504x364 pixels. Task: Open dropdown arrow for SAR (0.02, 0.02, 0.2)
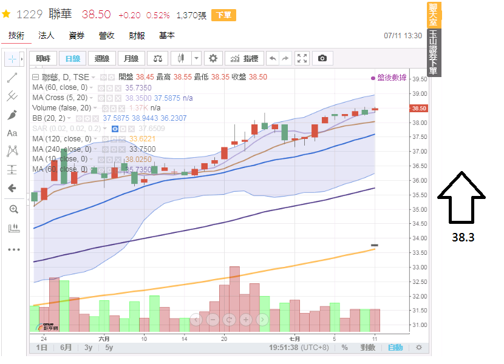[105, 129]
